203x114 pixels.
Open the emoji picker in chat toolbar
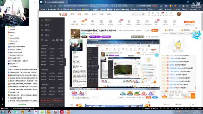pos(162,91)
